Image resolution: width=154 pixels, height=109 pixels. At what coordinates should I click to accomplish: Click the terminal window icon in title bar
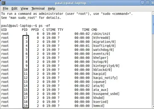(3, 3)
